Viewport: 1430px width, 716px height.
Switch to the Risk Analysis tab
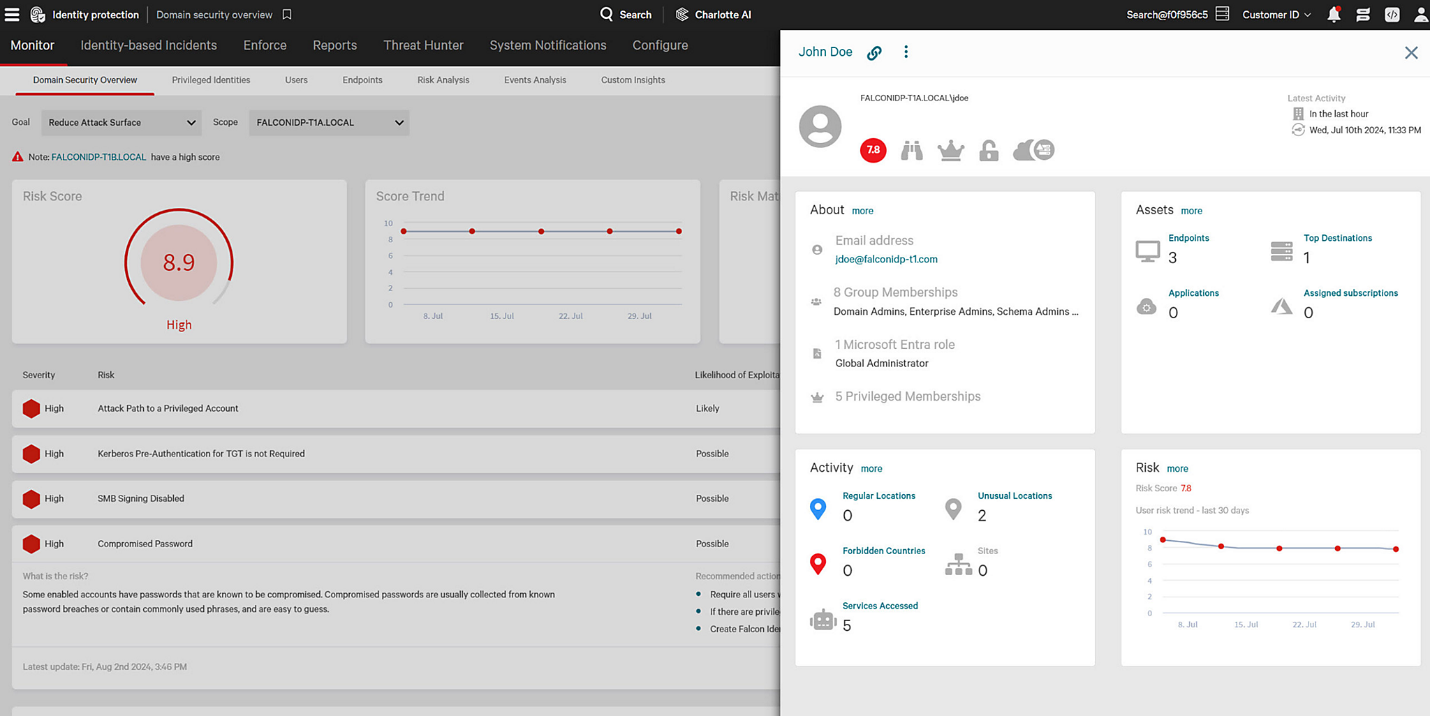pos(443,80)
